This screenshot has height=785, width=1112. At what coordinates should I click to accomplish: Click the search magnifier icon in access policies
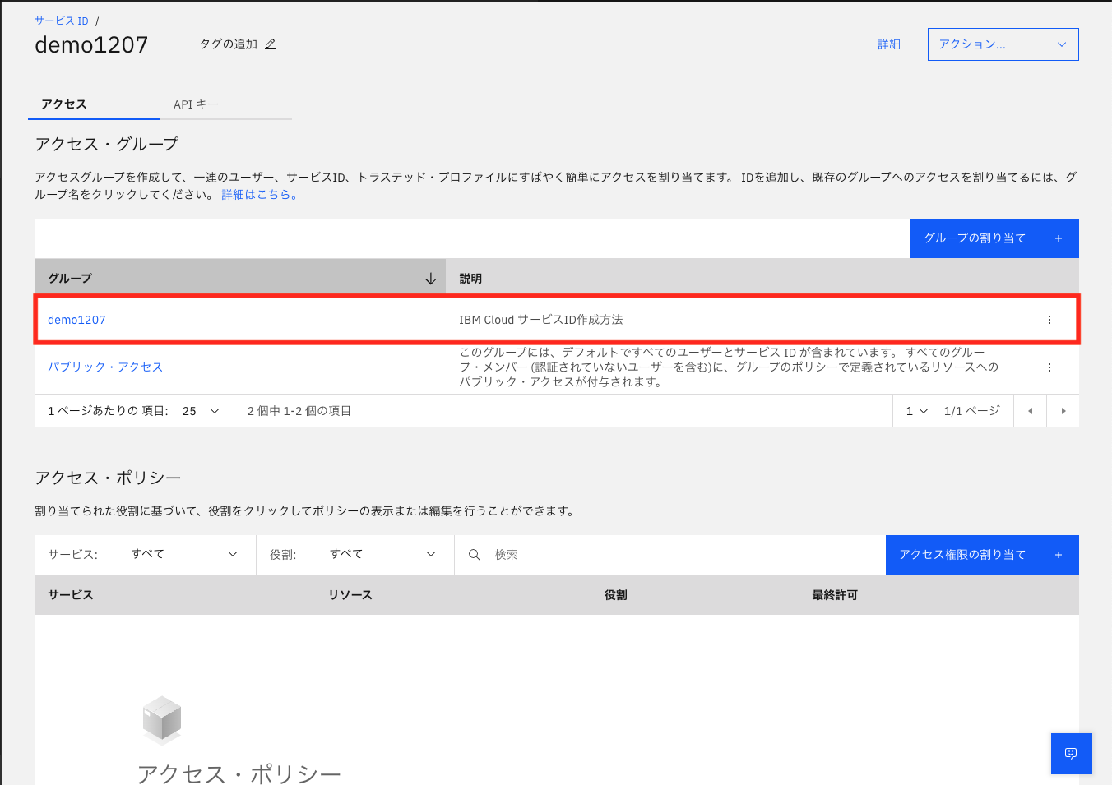[x=475, y=554]
